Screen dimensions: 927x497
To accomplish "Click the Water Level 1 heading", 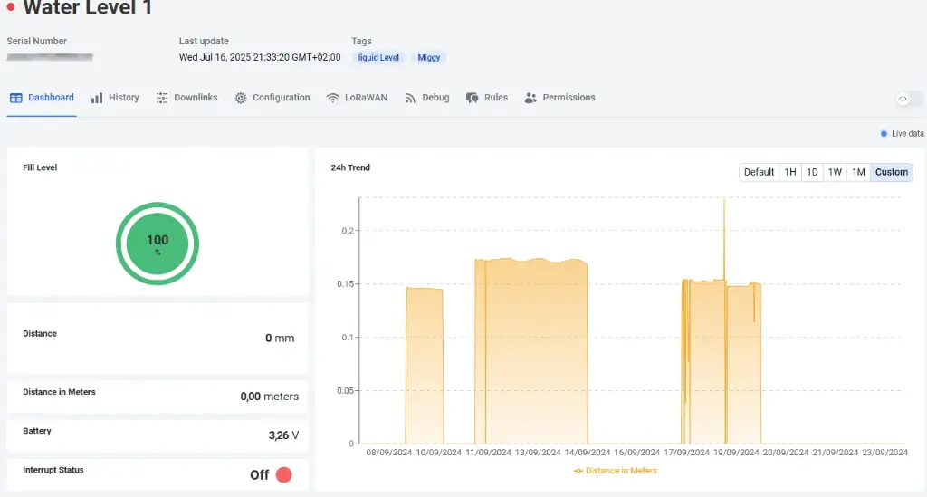I will pos(88,7).
